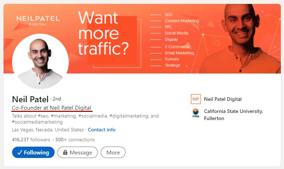Click the Want more traffic? banner text
This screenshot has width=284, height=169.
103,34
